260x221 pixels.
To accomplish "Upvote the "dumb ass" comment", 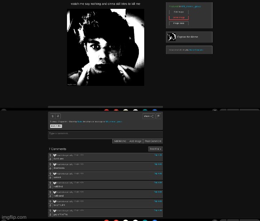I will coord(51,155).
